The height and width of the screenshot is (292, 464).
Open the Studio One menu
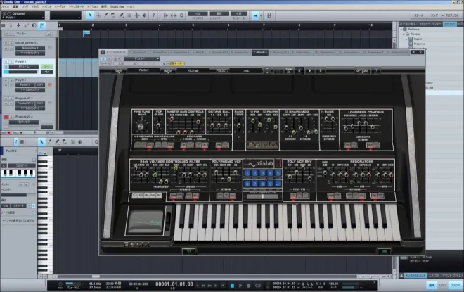117,6
